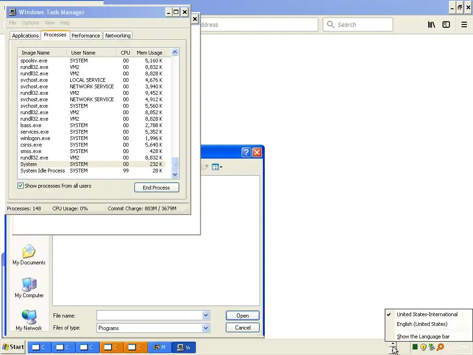Click Firefox Search input field
473x355 pixels.
pos(358,24)
